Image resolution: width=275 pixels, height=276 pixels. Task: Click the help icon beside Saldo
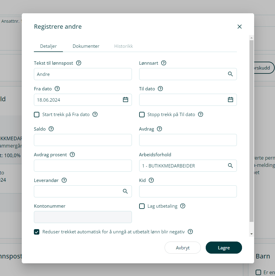click(51, 129)
